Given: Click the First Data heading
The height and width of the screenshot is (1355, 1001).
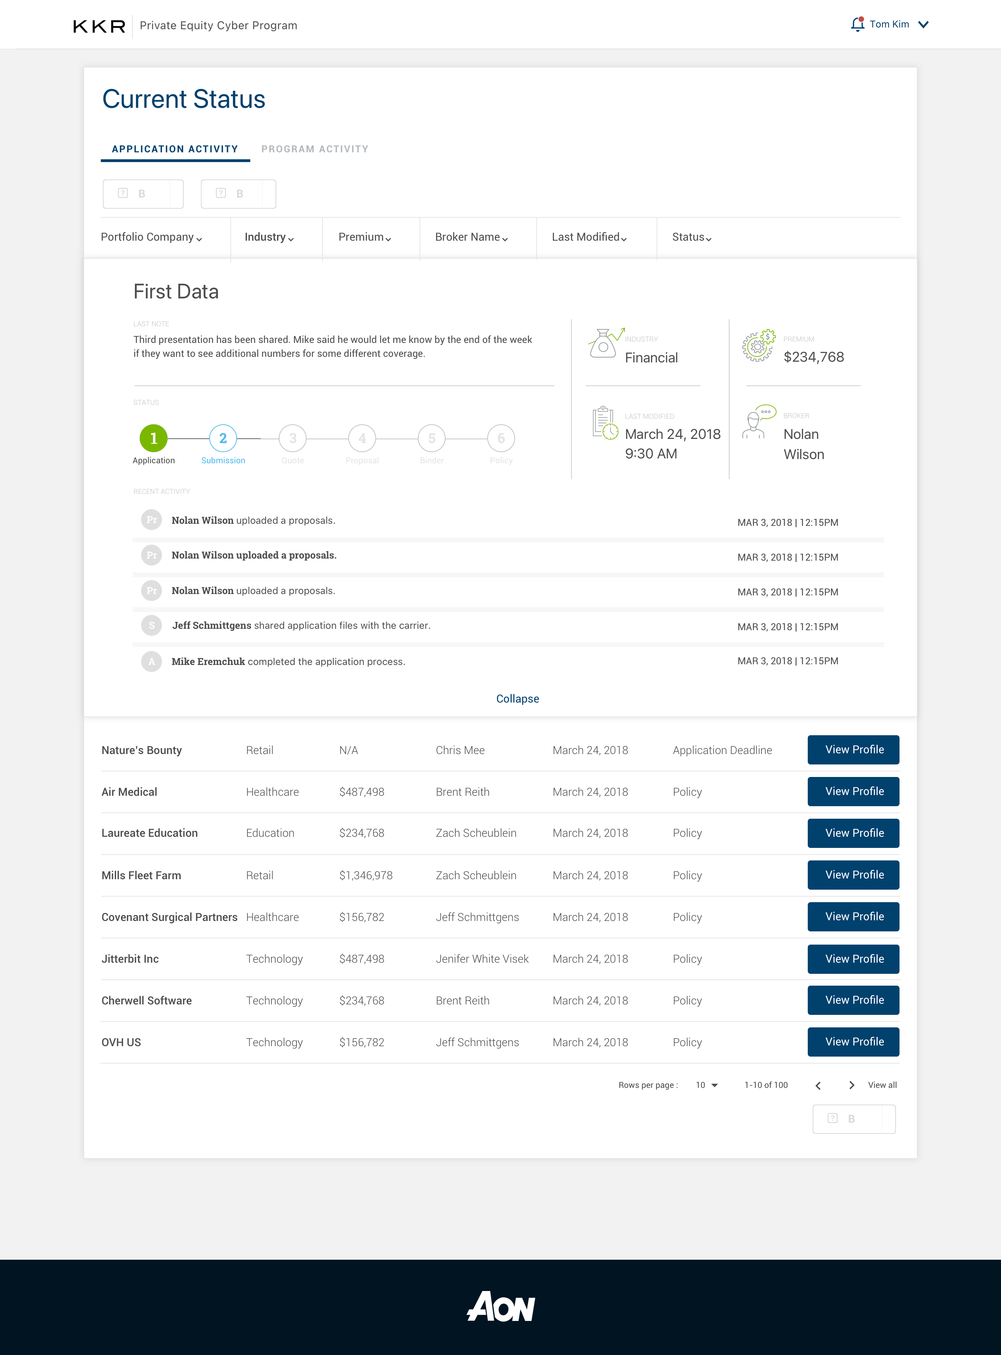Looking at the screenshot, I should click(176, 291).
